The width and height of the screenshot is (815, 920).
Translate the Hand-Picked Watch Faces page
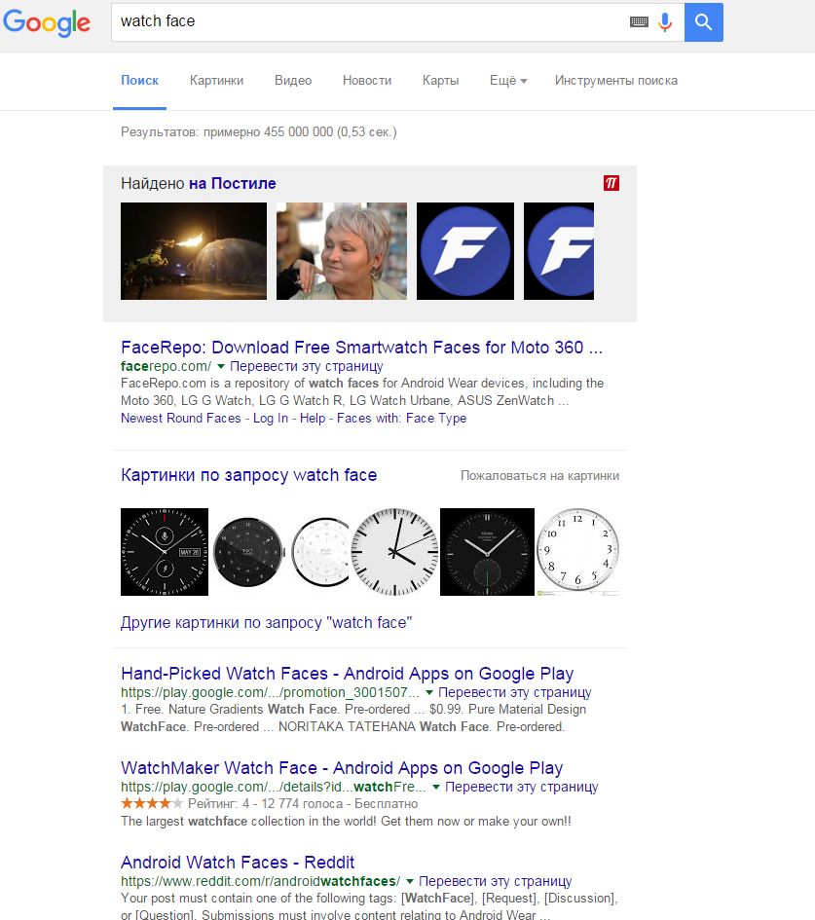tap(514, 692)
